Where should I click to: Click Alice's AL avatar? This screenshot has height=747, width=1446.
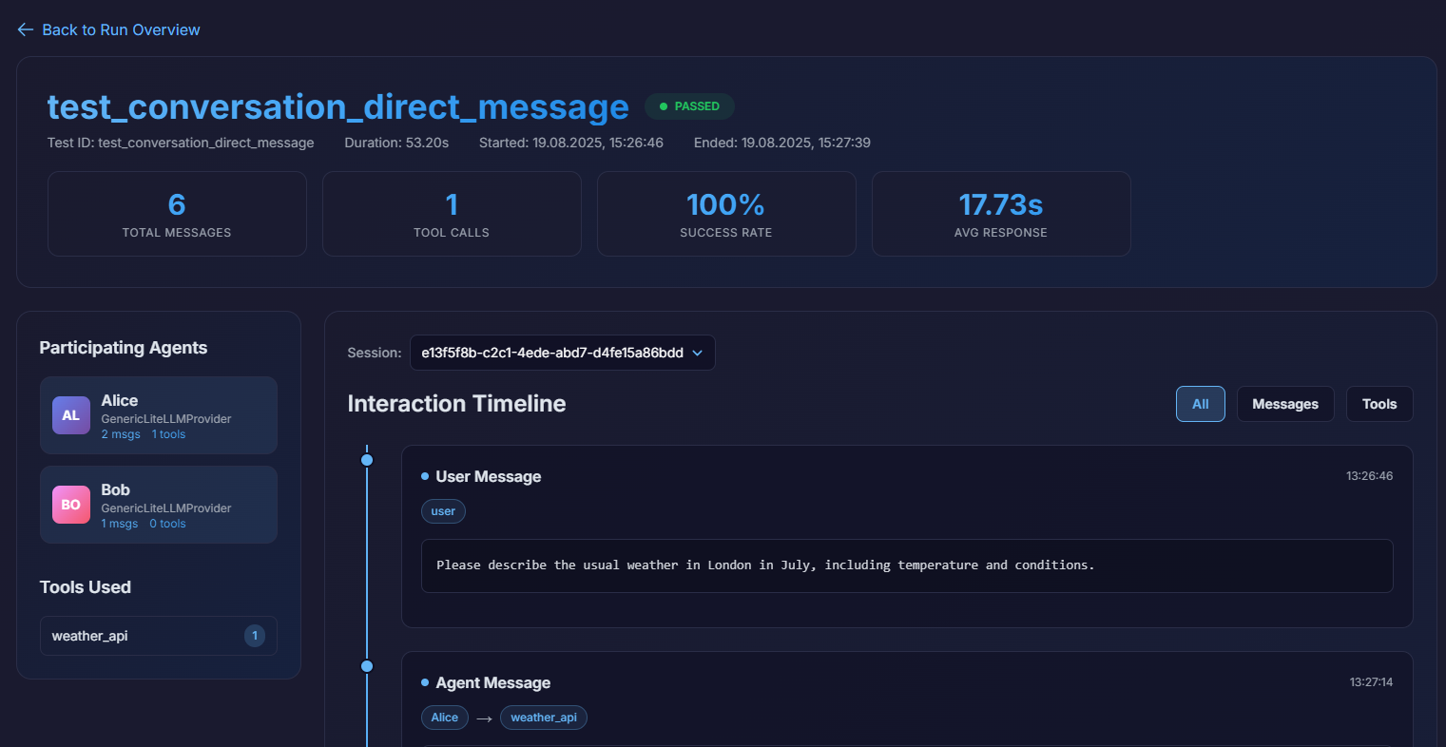pyautogui.click(x=71, y=415)
